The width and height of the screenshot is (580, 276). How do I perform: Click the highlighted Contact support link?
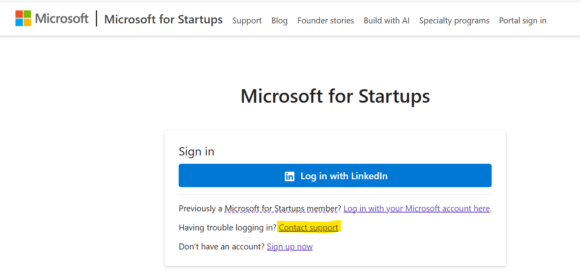[x=308, y=227]
